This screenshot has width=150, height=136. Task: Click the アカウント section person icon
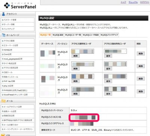[3, 14]
